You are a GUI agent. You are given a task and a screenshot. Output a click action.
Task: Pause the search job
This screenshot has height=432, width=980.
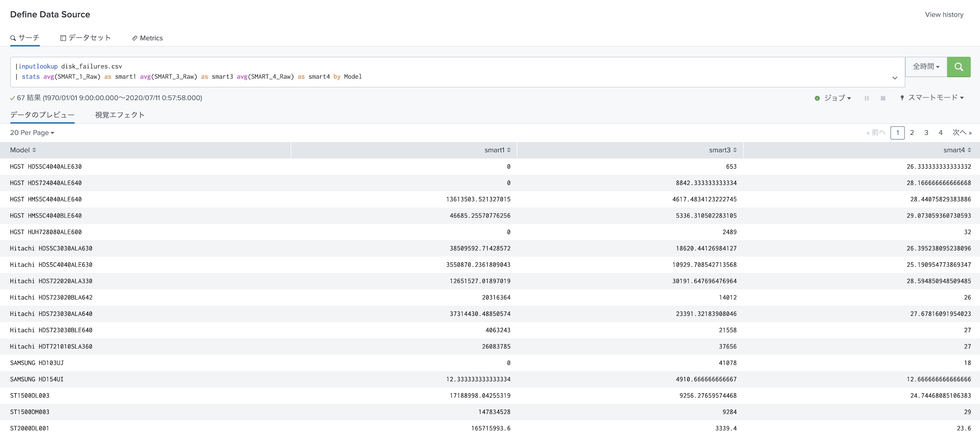867,98
